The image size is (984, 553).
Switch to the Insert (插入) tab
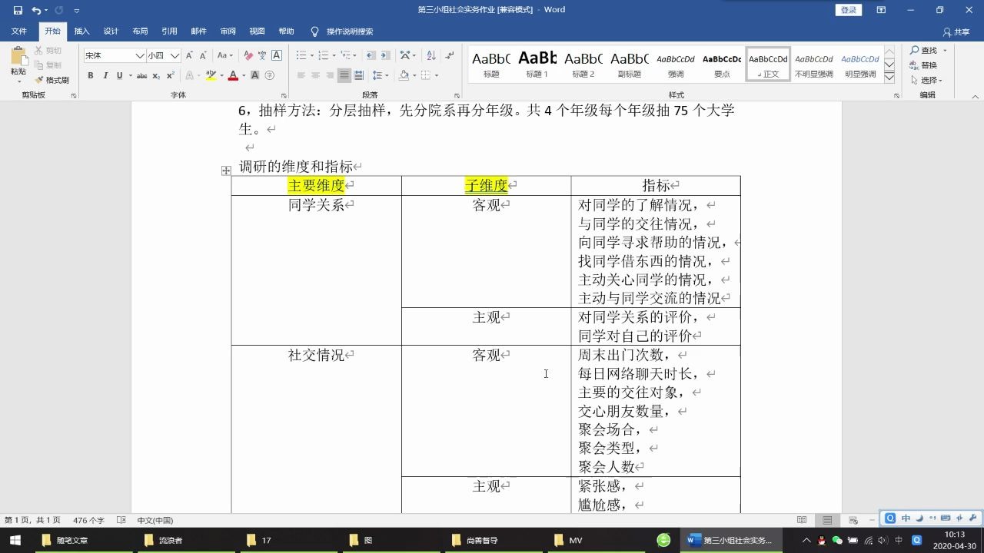tap(81, 31)
